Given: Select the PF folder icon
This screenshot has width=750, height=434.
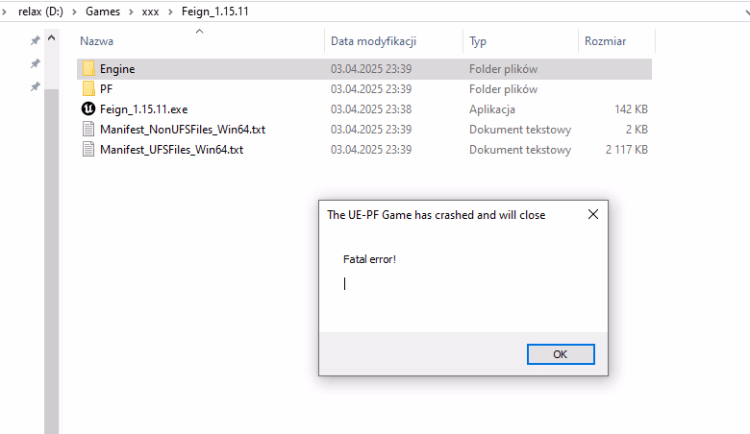Looking at the screenshot, I should (88, 88).
